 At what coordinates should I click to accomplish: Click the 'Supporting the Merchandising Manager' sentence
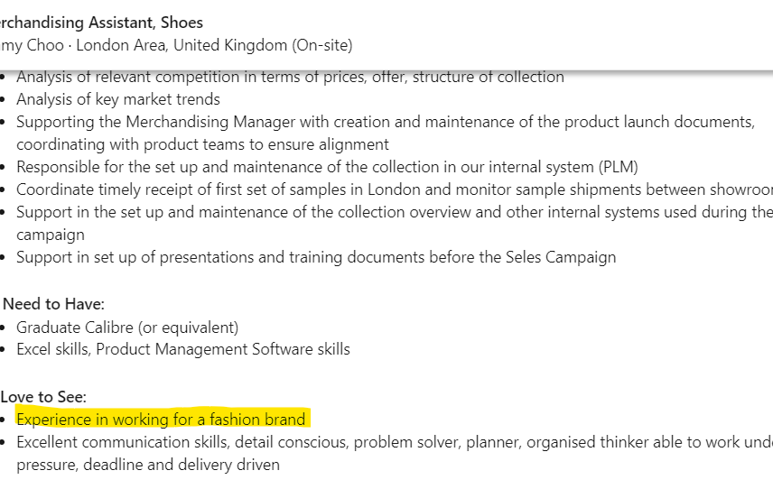[386, 122]
